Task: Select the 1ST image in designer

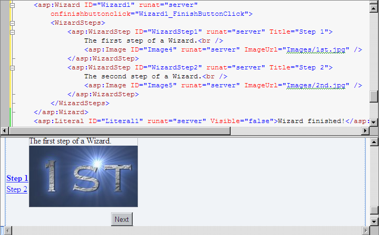Action: click(x=83, y=176)
